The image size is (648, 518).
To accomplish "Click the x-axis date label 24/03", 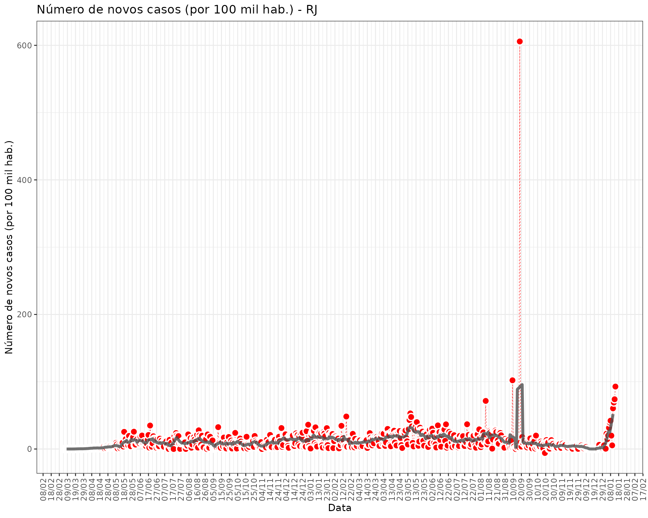I will (x=376, y=489).
